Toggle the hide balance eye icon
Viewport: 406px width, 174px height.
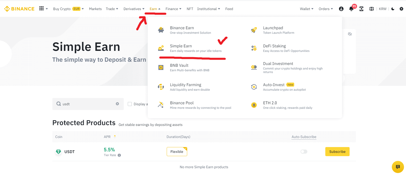click(x=350, y=34)
